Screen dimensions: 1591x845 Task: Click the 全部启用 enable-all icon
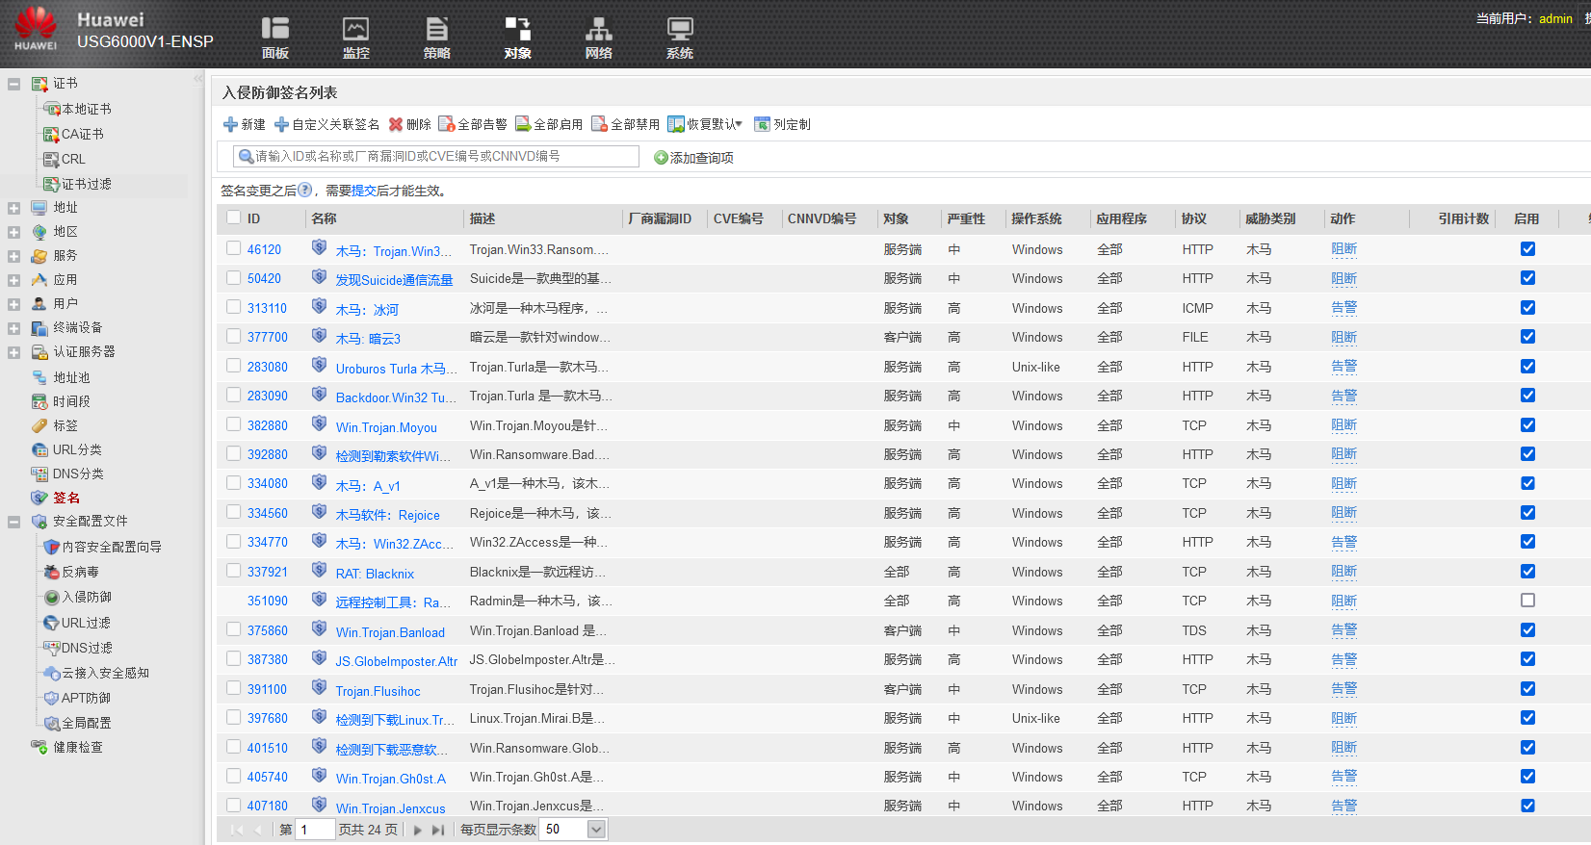pos(523,124)
